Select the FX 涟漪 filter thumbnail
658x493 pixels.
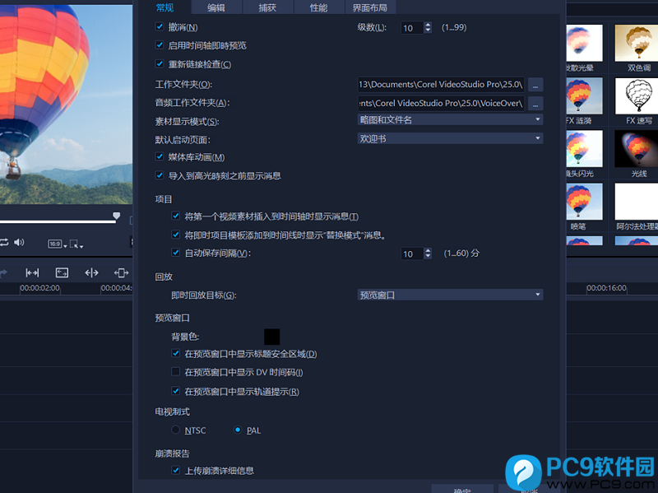click(584, 95)
